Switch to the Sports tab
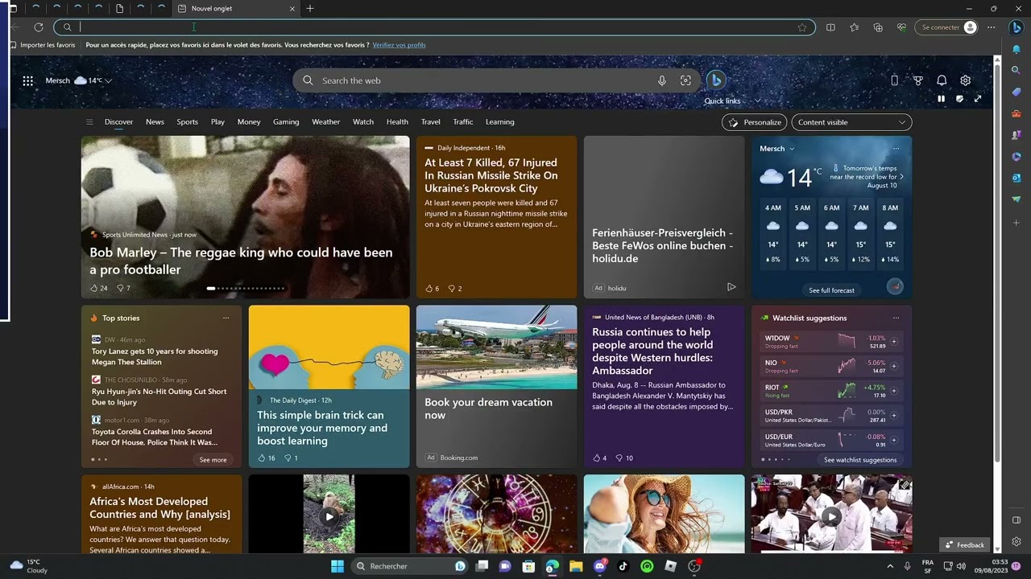1031x579 pixels. pyautogui.click(x=188, y=122)
